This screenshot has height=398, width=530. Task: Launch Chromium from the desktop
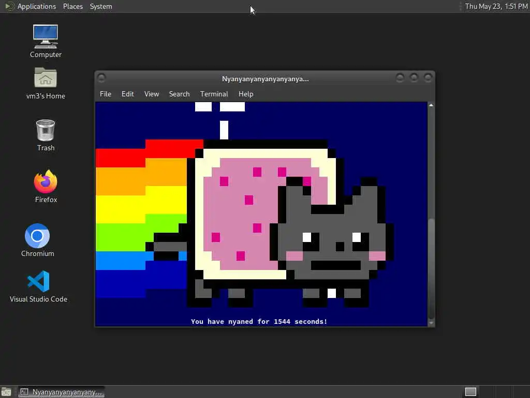click(37, 240)
